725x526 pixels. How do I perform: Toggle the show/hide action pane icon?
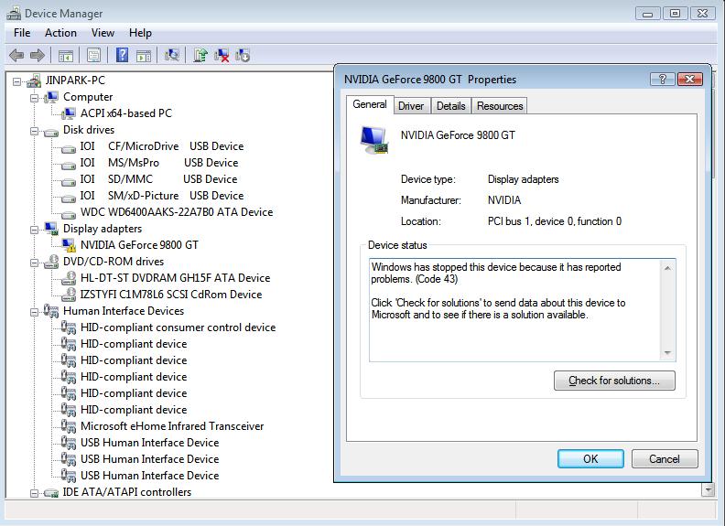(x=144, y=56)
